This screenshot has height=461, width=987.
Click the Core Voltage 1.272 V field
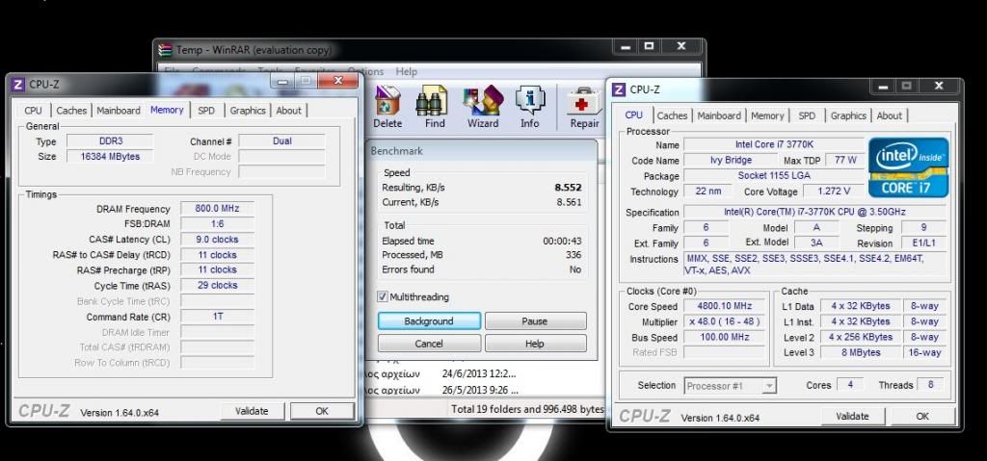click(834, 192)
